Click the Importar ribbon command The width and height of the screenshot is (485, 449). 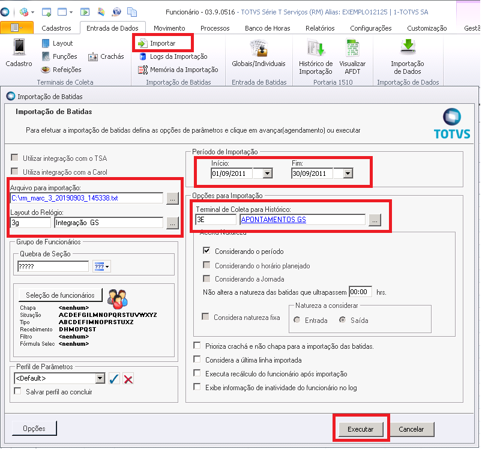click(157, 43)
